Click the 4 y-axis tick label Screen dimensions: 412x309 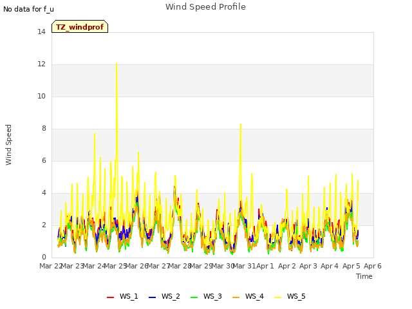click(44, 193)
